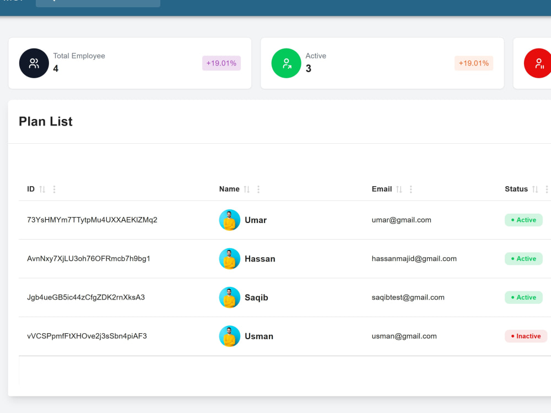Click Hassan's avatar picture

pyautogui.click(x=229, y=259)
